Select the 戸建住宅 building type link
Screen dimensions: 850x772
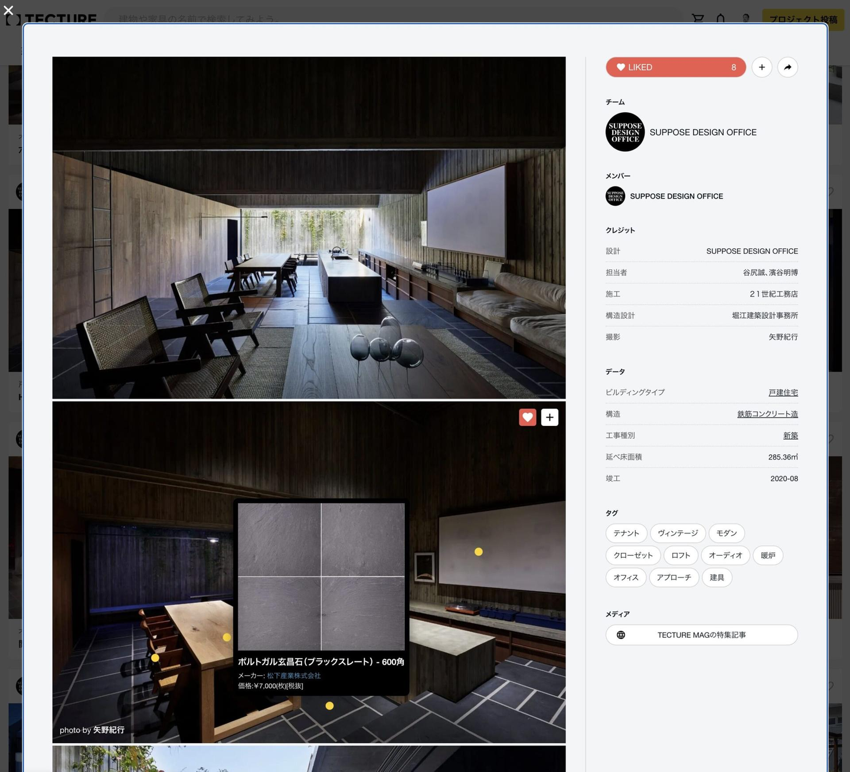click(x=783, y=393)
